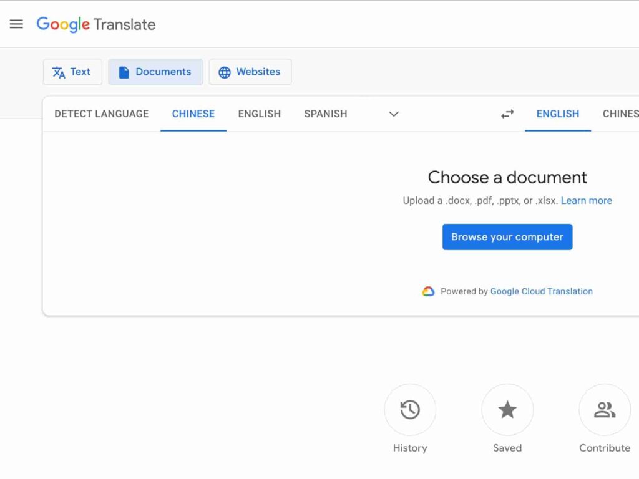This screenshot has height=479, width=639.
Task: Select the Documents translation mode
Action: click(x=155, y=72)
